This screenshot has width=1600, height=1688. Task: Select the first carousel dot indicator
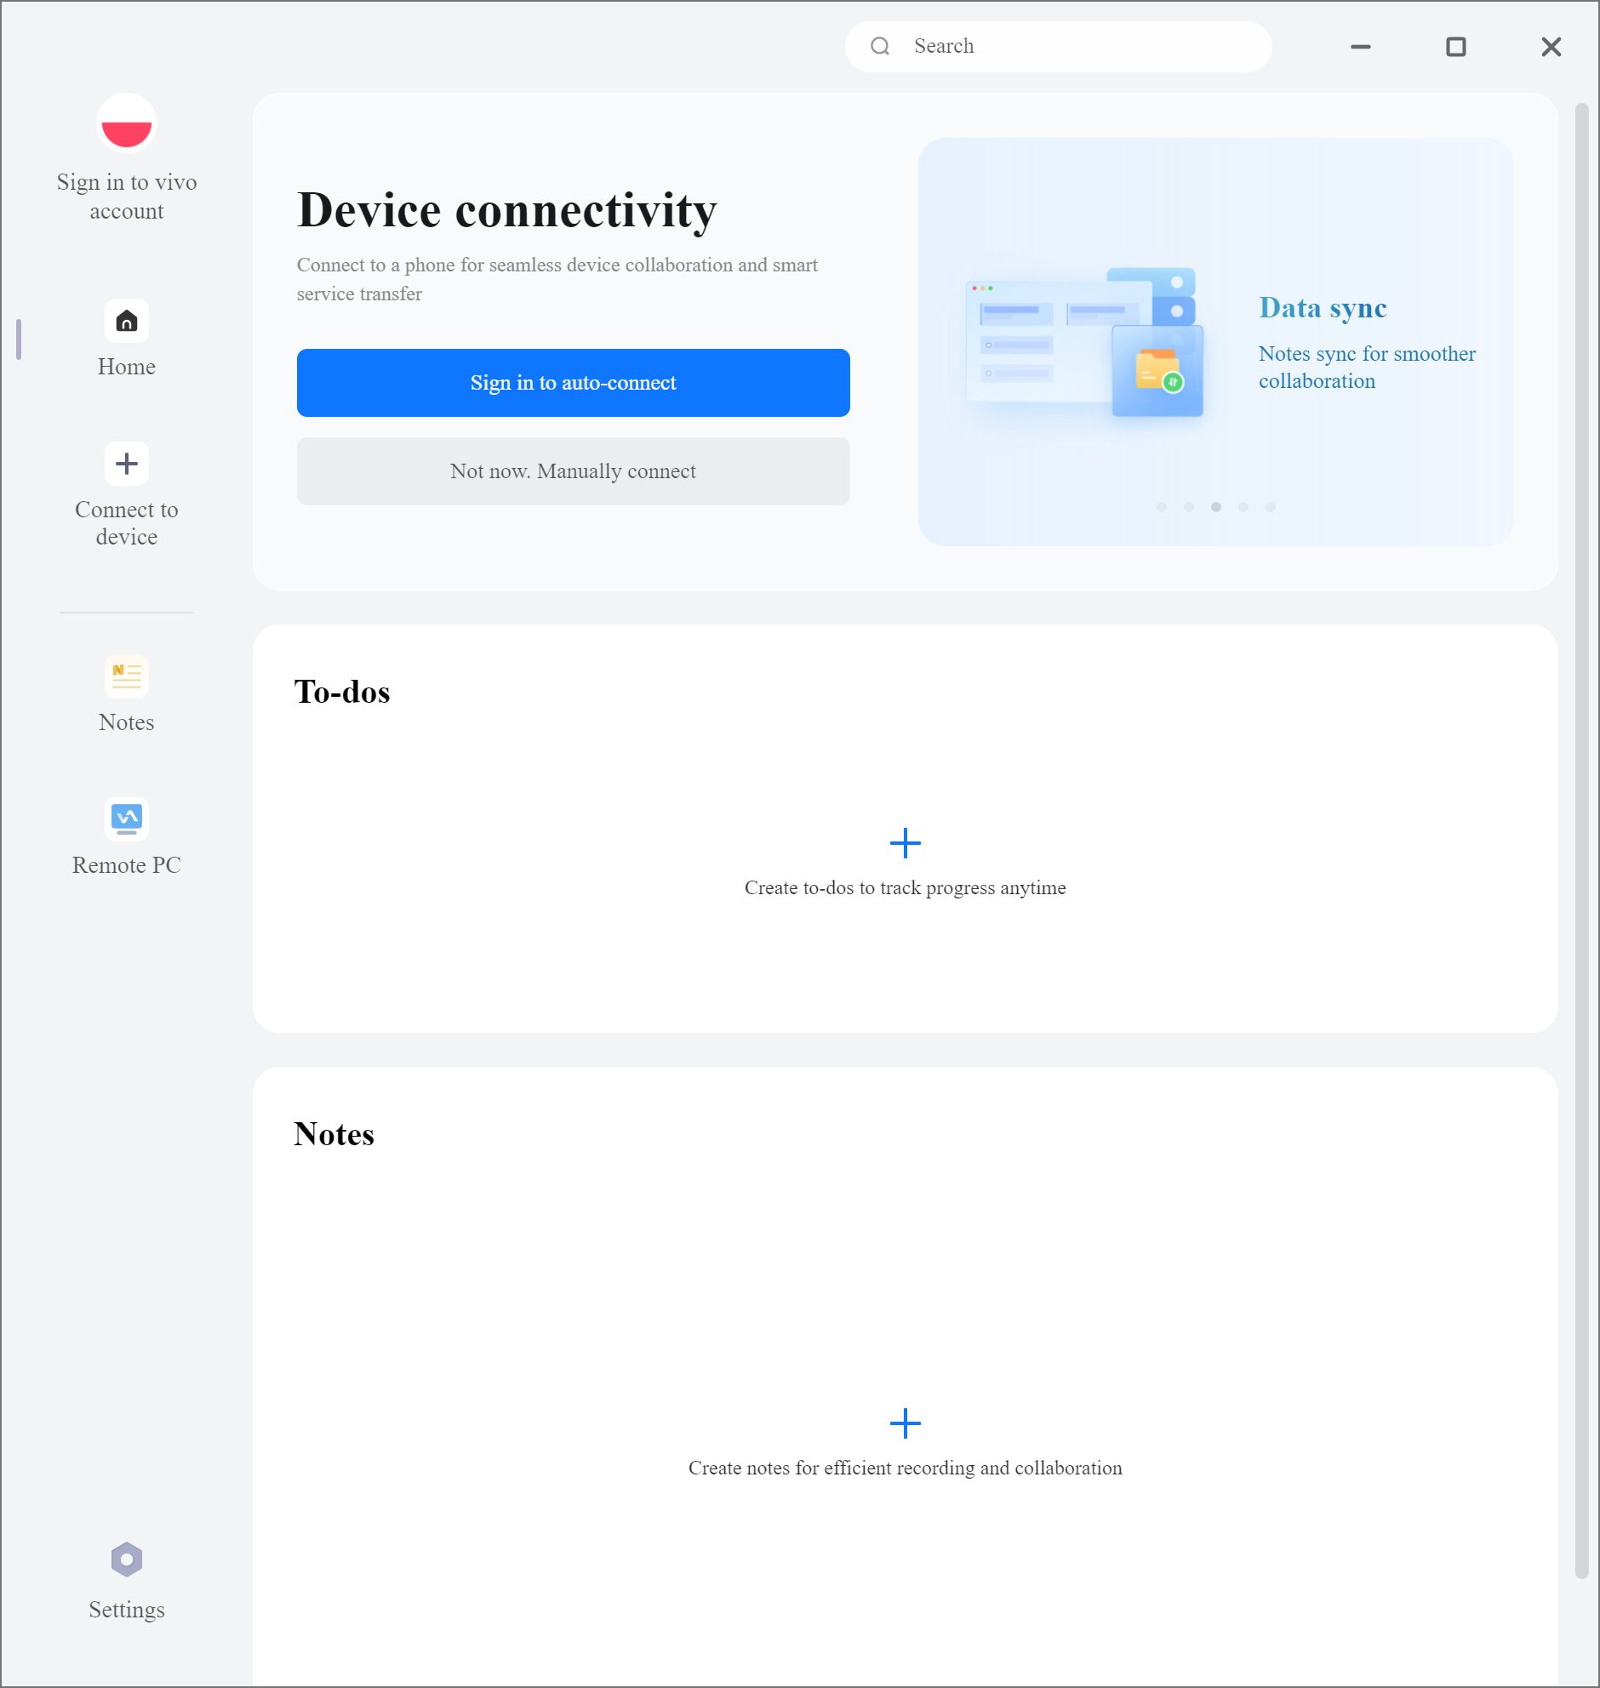1162,507
